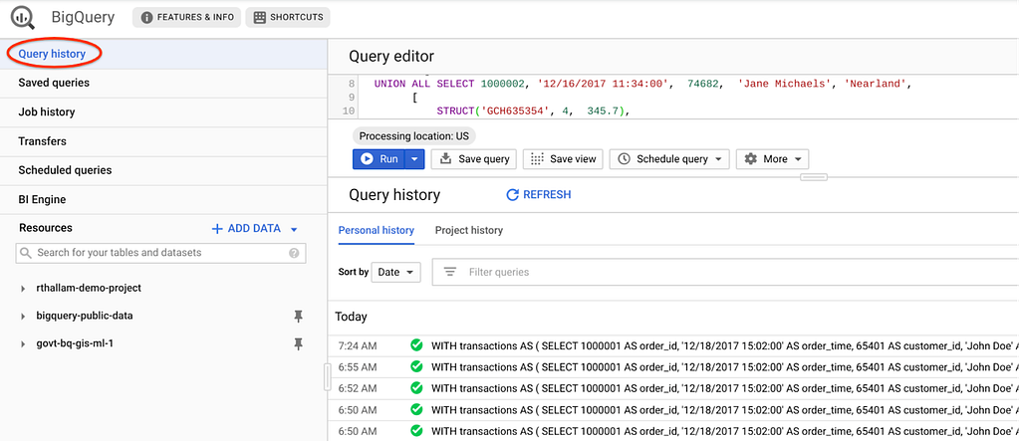1020x441 pixels.
Task: Select the govt-bq-gis-ml-1 project name
Action: tap(75, 342)
